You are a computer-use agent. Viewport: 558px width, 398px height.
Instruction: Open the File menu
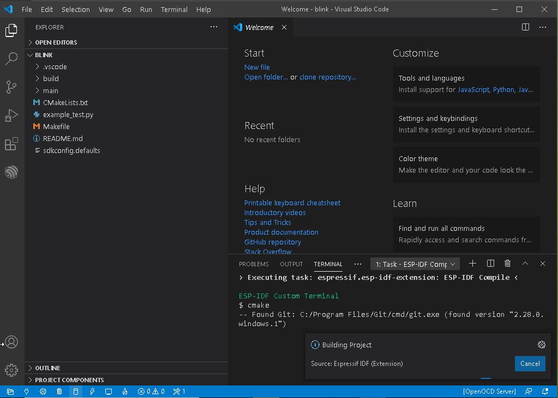[x=27, y=9]
